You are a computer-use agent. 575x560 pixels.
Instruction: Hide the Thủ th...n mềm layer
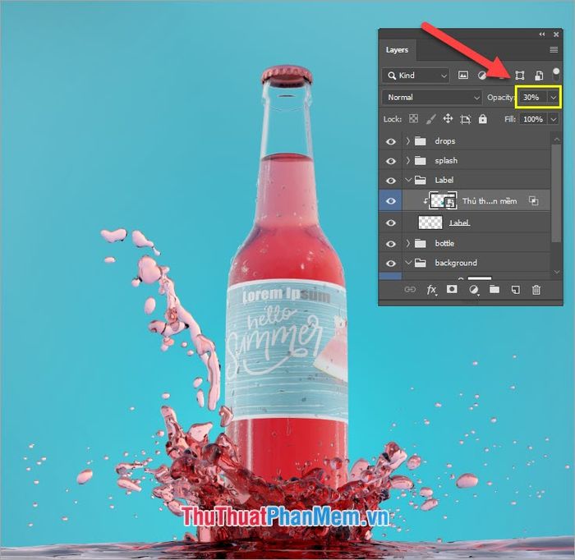tap(391, 201)
